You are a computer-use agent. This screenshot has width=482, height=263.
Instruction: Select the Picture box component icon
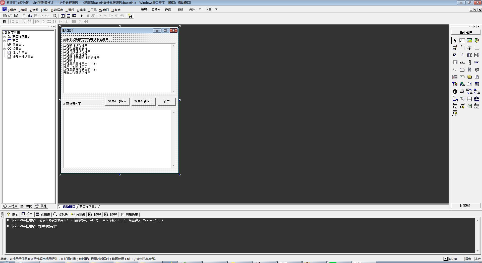click(469, 40)
